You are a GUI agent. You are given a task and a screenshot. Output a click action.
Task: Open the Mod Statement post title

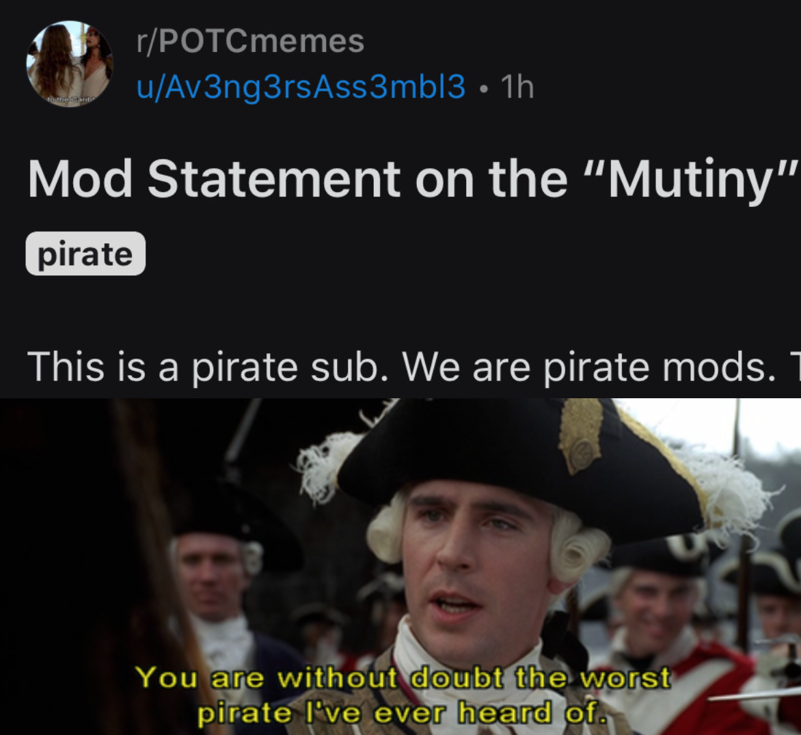[x=413, y=179]
